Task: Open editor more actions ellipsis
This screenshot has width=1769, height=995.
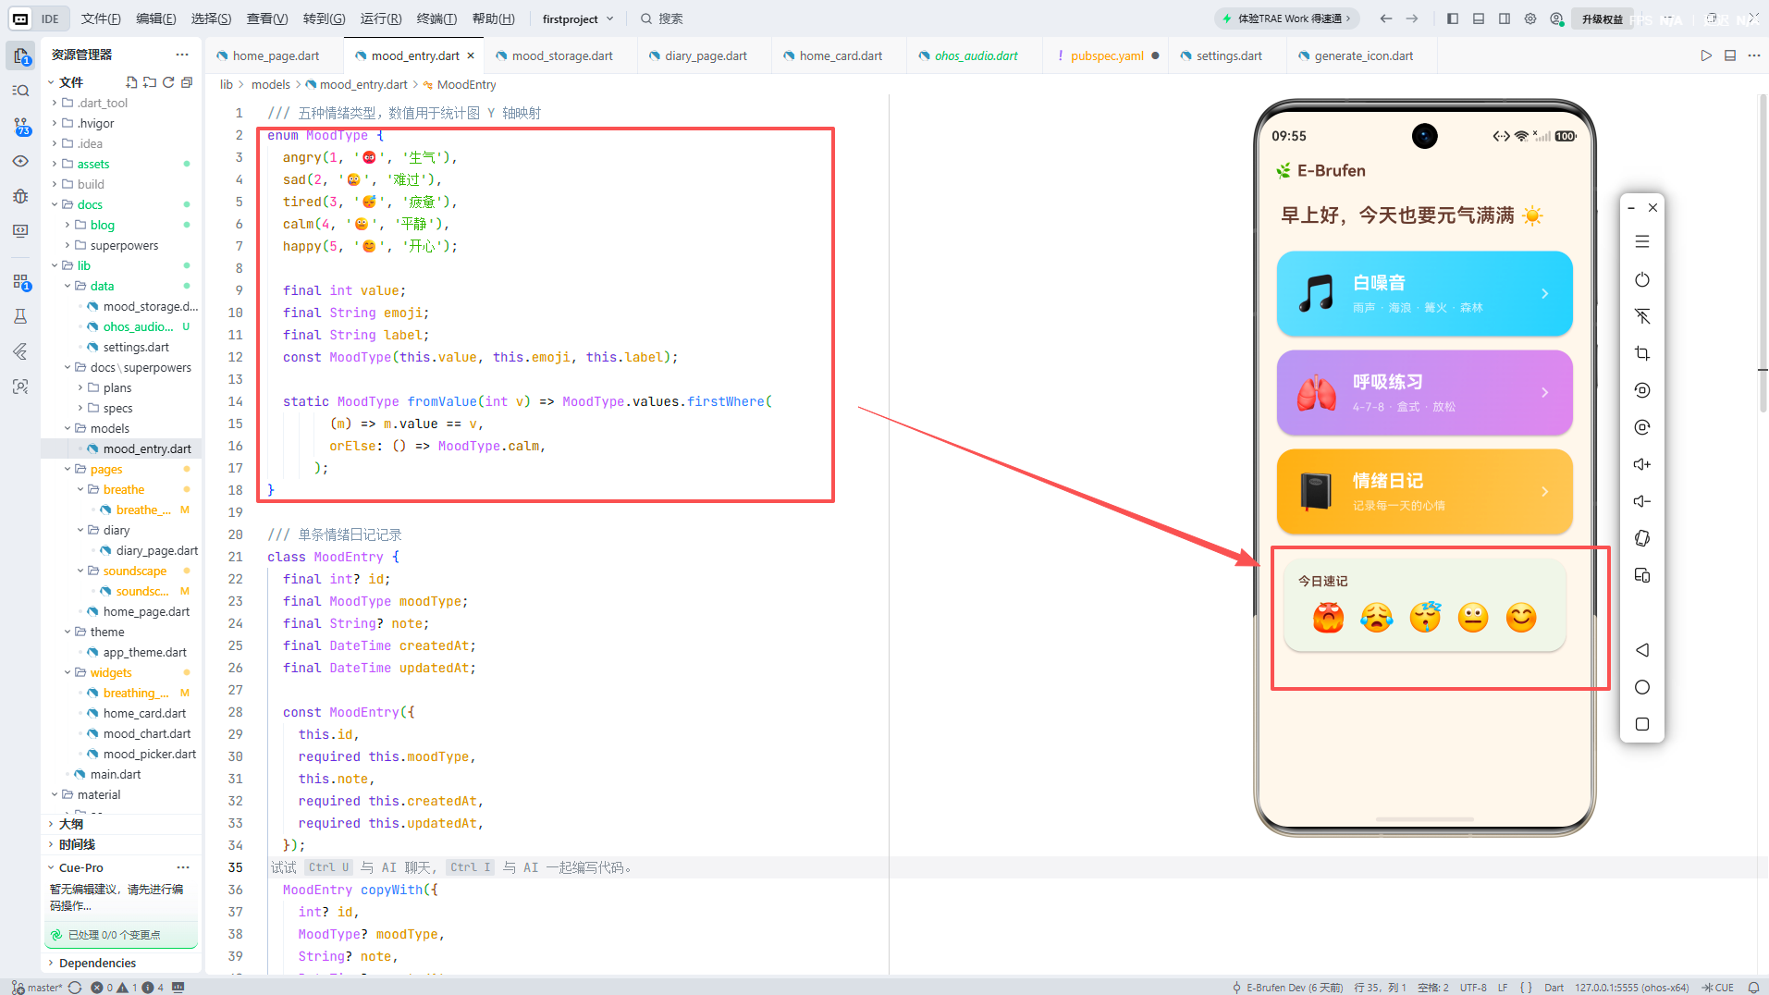Action: pyautogui.click(x=1754, y=55)
